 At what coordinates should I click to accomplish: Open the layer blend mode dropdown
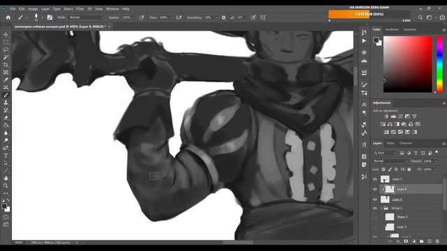pyautogui.click(x=390, y=161)
